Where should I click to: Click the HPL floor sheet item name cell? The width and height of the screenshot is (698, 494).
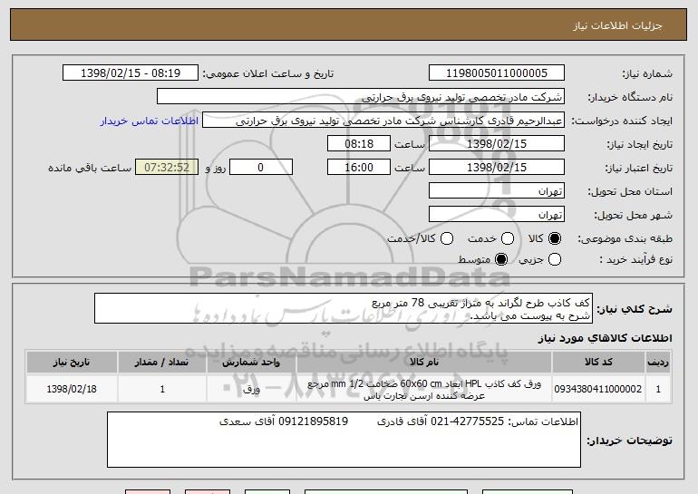[x=424, y=390]
